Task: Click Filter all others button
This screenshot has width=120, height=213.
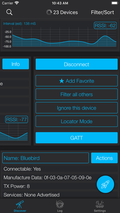Action: (x=77, y=94)
